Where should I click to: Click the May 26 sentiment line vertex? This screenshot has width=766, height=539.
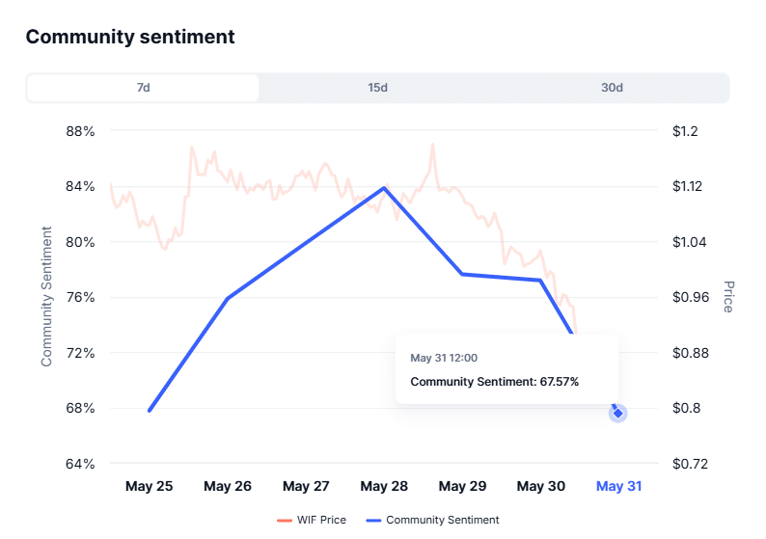click(228, 298)
